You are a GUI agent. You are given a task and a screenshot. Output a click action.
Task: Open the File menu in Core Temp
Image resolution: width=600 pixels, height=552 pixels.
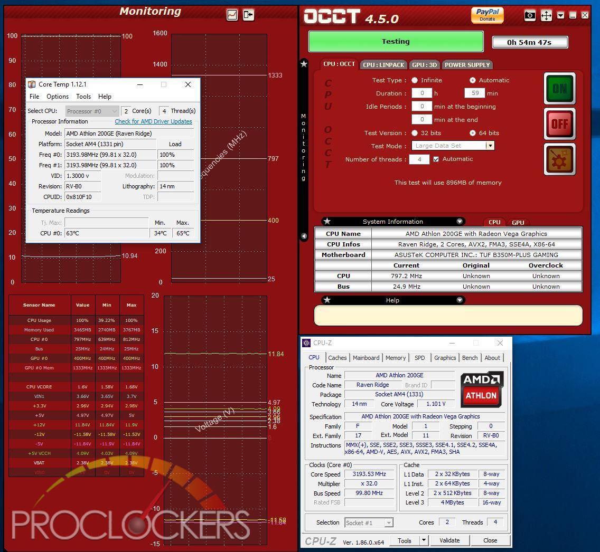(34, 97)
